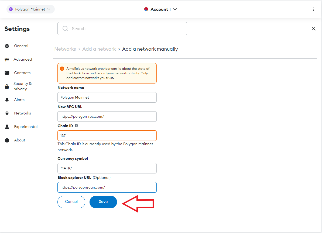Open the Polygon Mainnet network selector dropdown
Viewport: 322px width, 233px height.
[30, 9]
